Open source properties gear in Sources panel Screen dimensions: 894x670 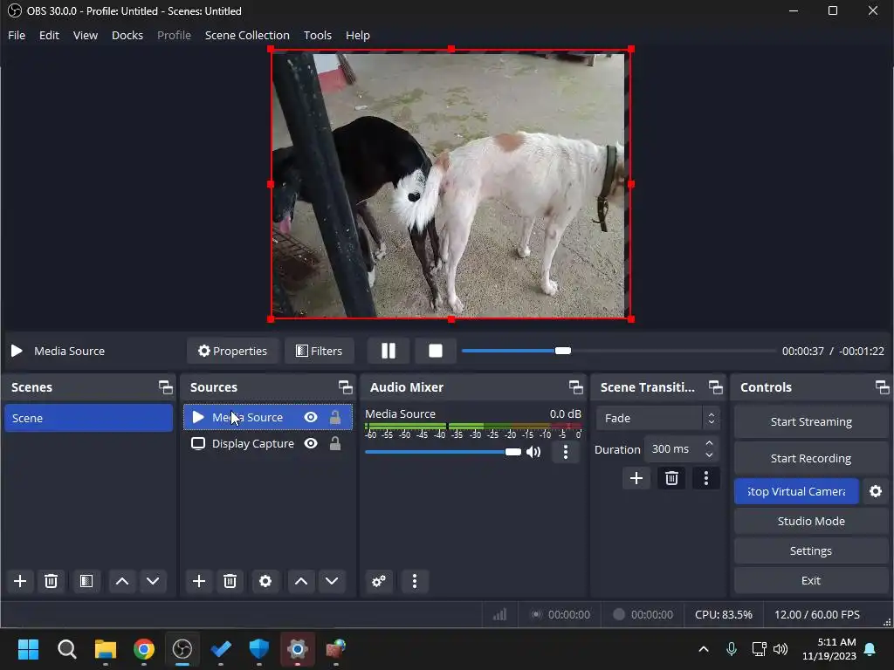(265, 581)
